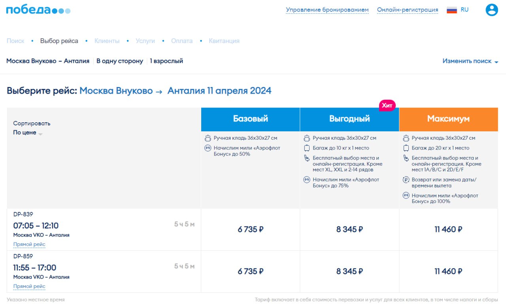This screenshot has height=305, width=506.
Task: Choose 6 735 ₽ fare for DP-839
Action: [250, 229]
